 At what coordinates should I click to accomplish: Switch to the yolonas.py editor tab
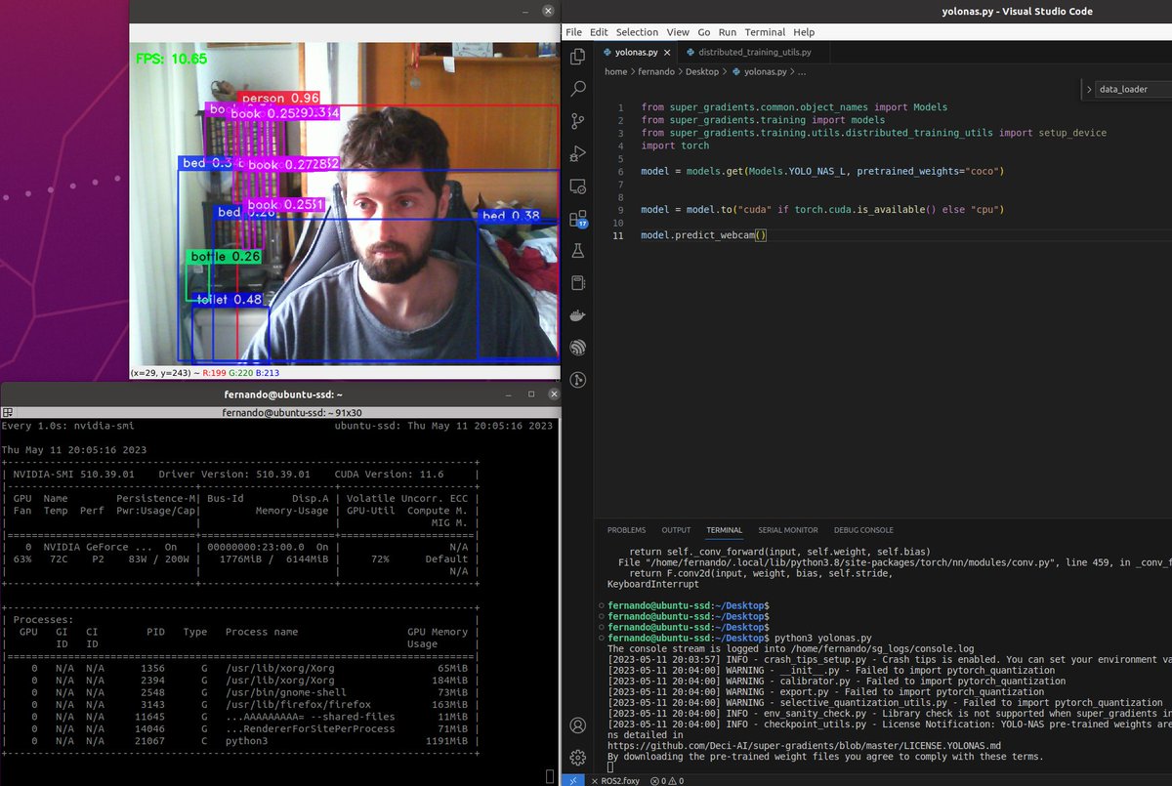click(x=638, y=53)
